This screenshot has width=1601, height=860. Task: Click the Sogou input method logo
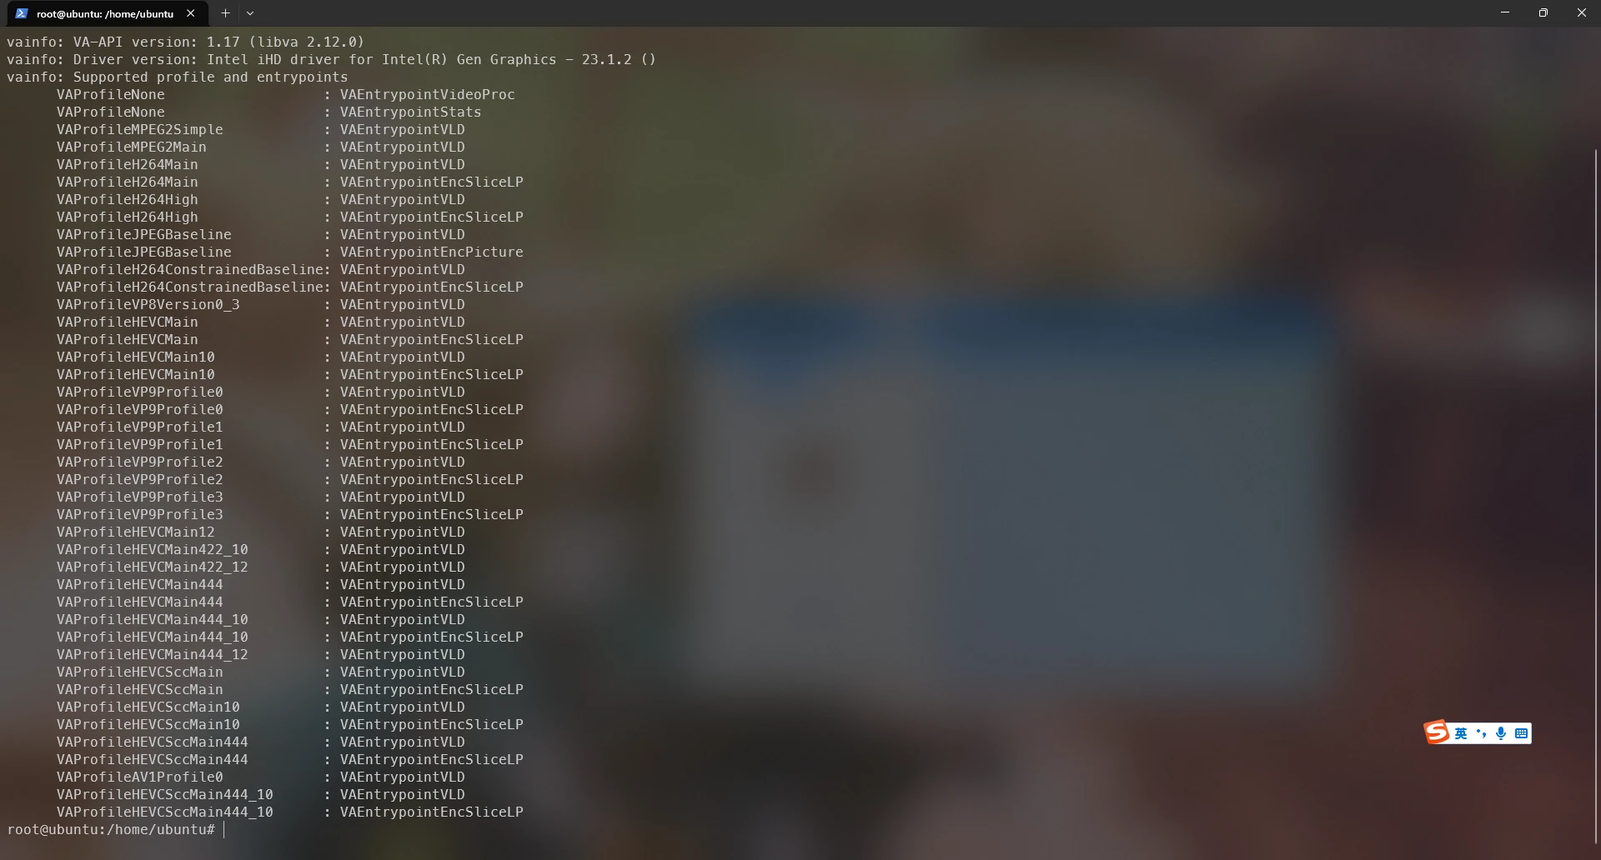click(x=1437, y=732)
